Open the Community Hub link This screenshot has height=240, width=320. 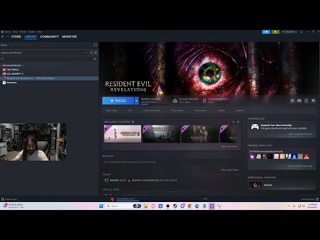click(151, 111)
